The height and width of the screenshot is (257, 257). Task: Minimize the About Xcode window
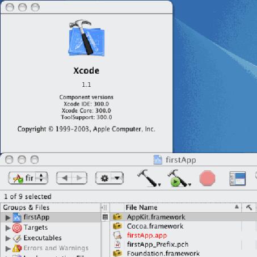[x=22, y=7]
